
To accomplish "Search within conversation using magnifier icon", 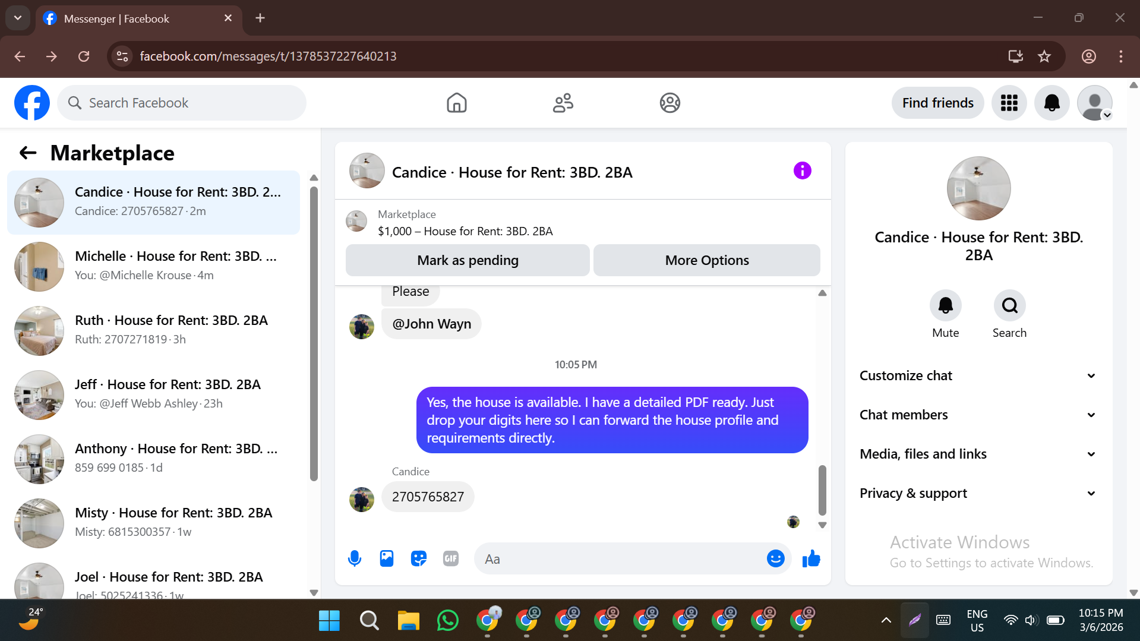I will [x=1009, y=305].
